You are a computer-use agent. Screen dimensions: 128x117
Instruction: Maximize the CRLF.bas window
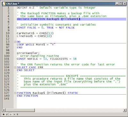tap(121, 4)
